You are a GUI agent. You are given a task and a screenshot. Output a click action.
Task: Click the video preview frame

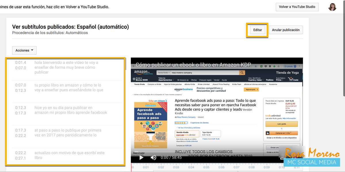[217, 110]
